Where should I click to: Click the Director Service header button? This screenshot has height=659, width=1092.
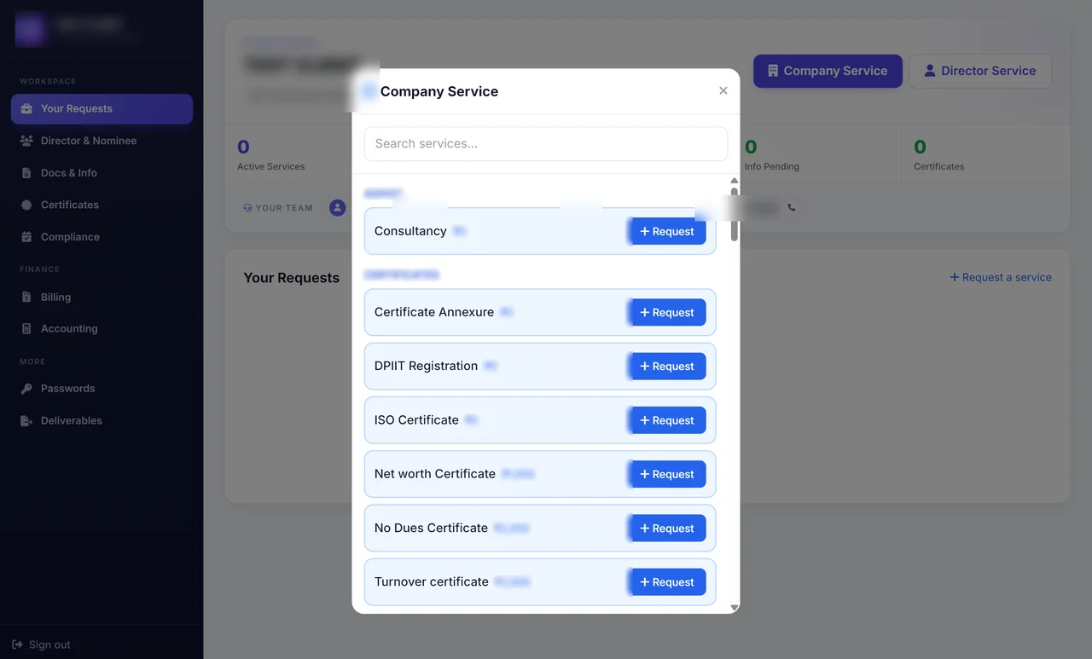point(980,71)
